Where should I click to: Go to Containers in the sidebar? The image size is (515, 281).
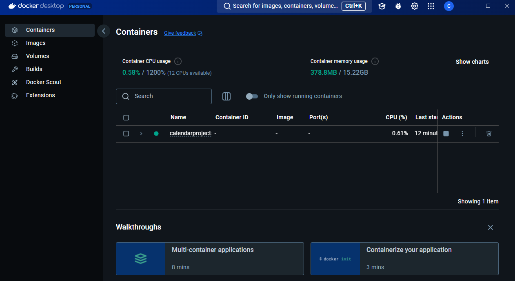pyautogui.click(x=50, y=30)
